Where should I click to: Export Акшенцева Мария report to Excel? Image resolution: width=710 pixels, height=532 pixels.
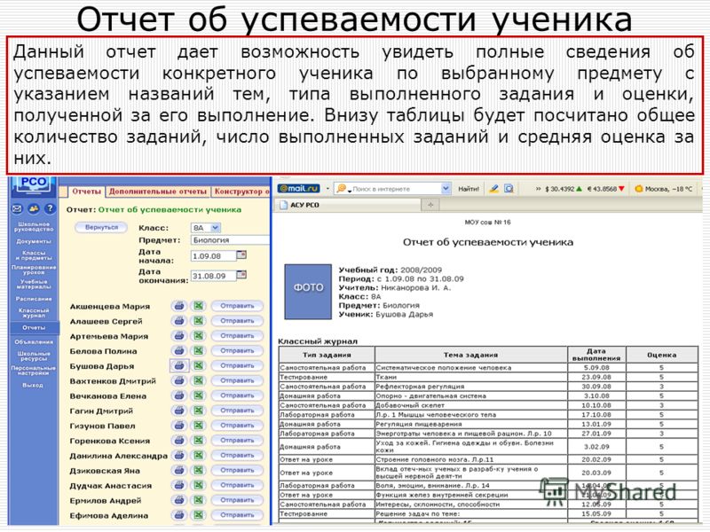(198, 306)
